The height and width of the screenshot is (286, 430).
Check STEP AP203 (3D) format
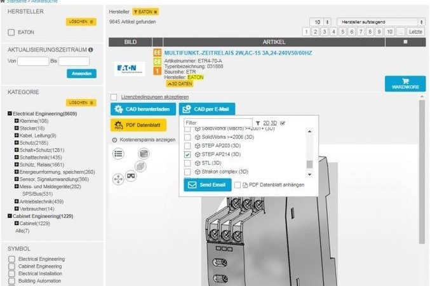(187, 146)
